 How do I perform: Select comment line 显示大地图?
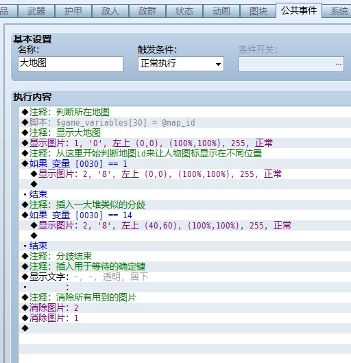[185, 132]
